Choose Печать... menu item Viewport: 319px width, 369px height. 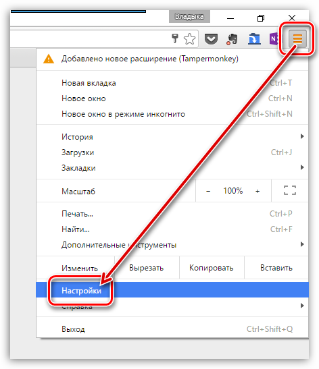point(172,214)
